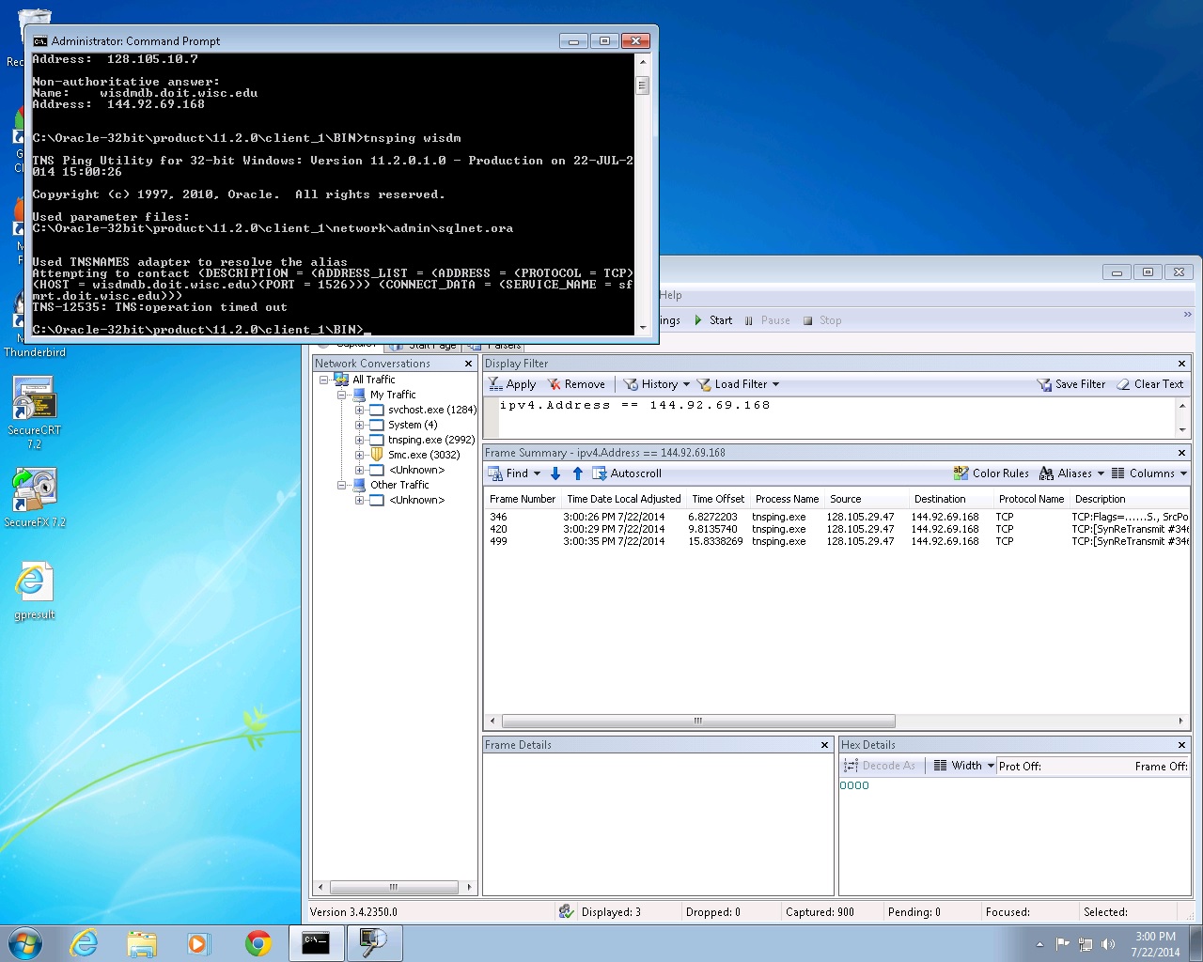Viewport: 1203px width, 962px height.
Task: Expand svchost.exe (1284) node
Action: pyautogui.click(x=359, y=410)
